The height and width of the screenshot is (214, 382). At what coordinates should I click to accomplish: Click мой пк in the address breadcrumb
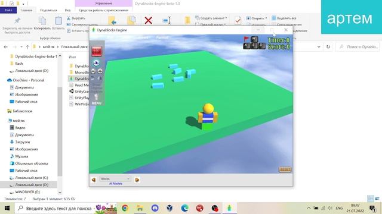pos(48,46)
